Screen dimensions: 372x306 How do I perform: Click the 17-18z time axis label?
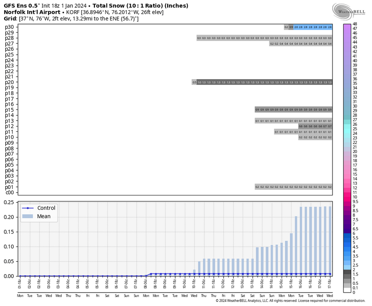point(330,283)
